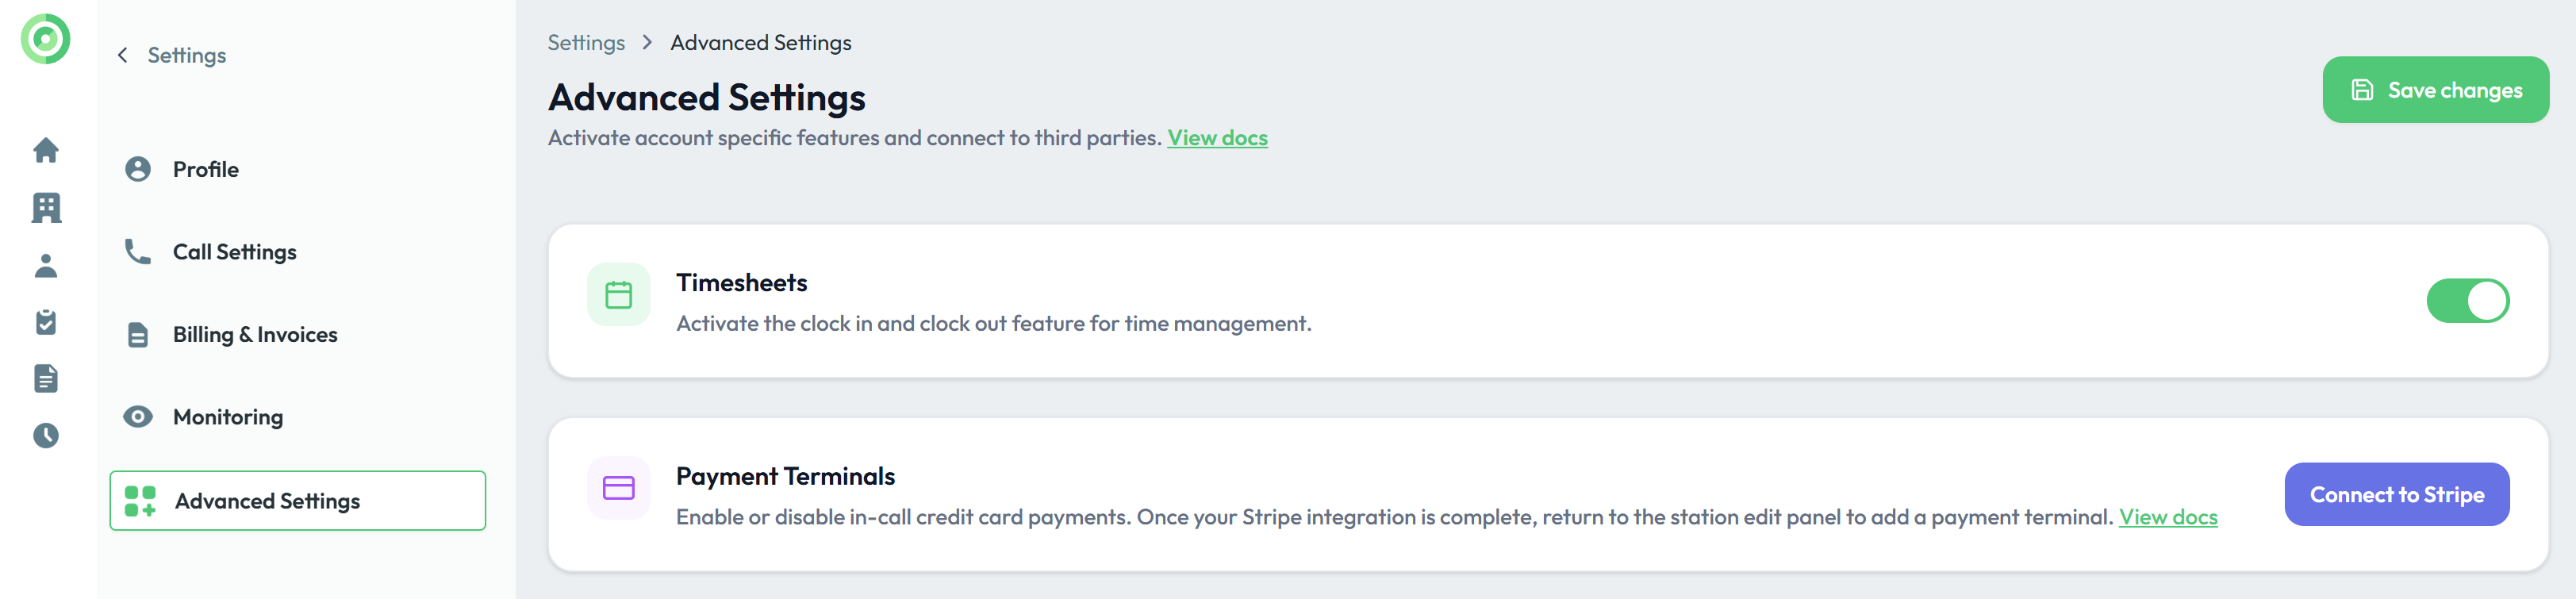This screenshot has height=599, width=2576.
Task: Open the clipboard checkmark icon
Action: tap(46, 322)
